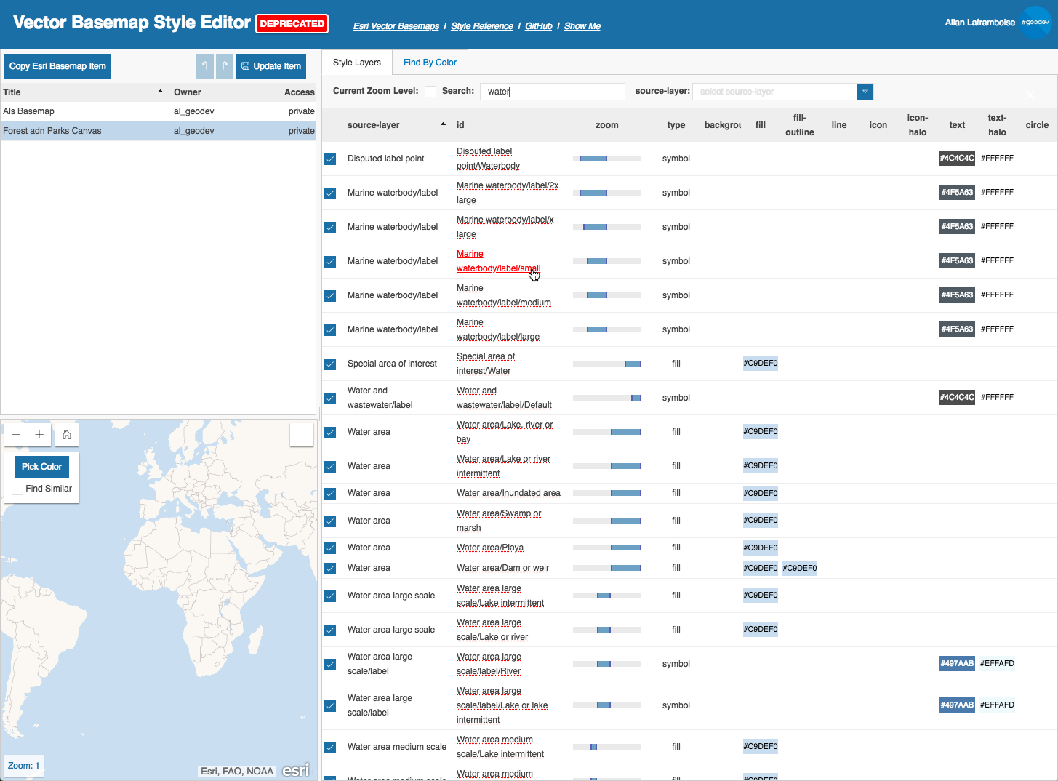Switch to Find By Color tab

click(x=430, y=63)
